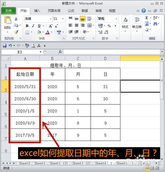Switch to 插入 ribbon tab
This screenshot has height=172, width=165.
pyautogui.click(x=37, y=11)
